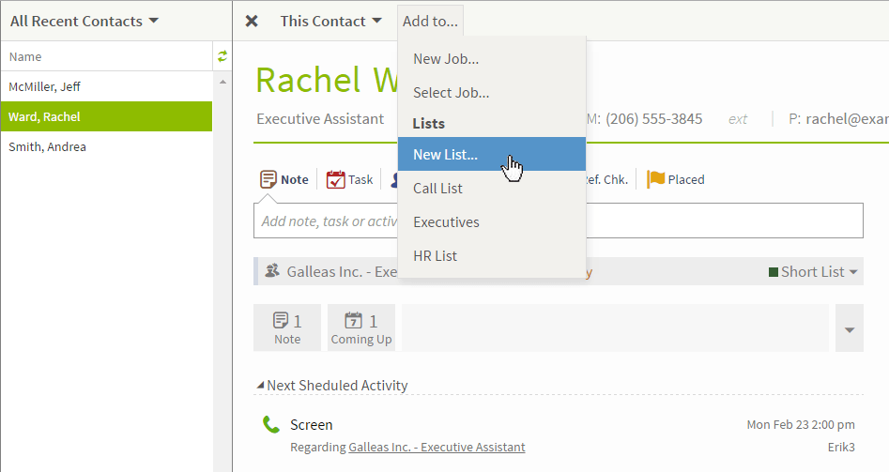Image resolution: width=889 pixels, height=472 pixels.
Task: Select McMiller, Jeff in contact list
Action: tap(107, 86)
